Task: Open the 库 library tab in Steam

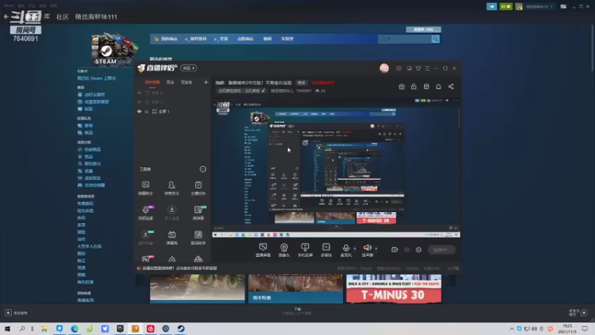Action: (47, 16)
